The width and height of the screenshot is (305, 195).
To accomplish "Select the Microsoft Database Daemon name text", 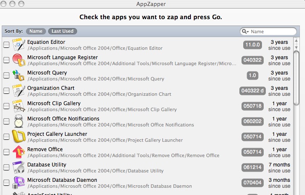I will click(x=62, y=180).
